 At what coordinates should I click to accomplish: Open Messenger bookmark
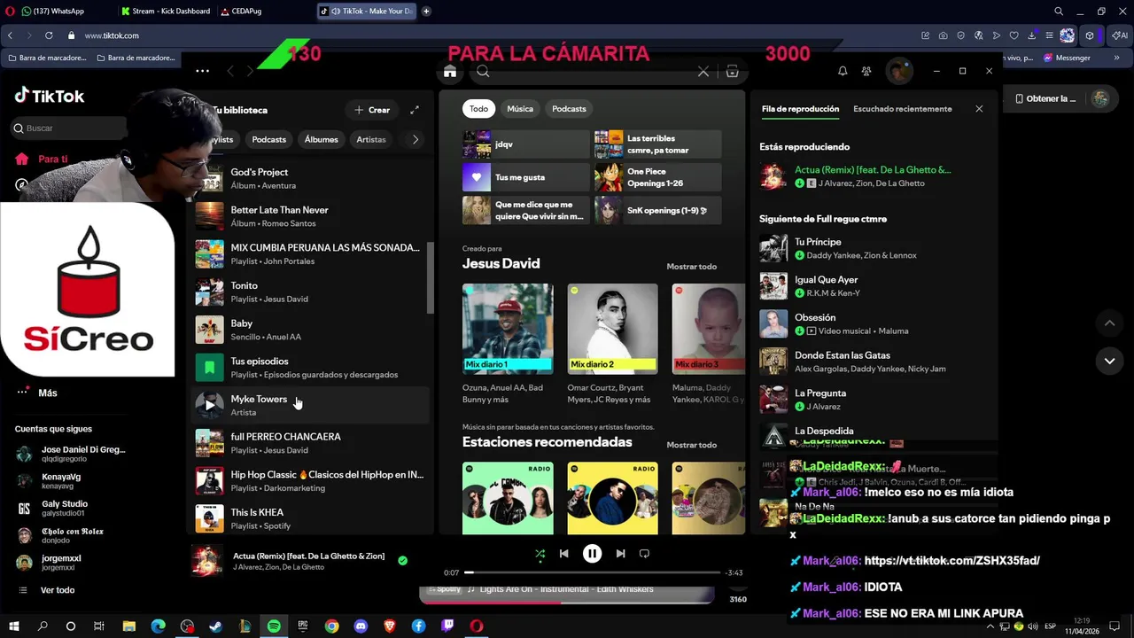click(1067, 58)
